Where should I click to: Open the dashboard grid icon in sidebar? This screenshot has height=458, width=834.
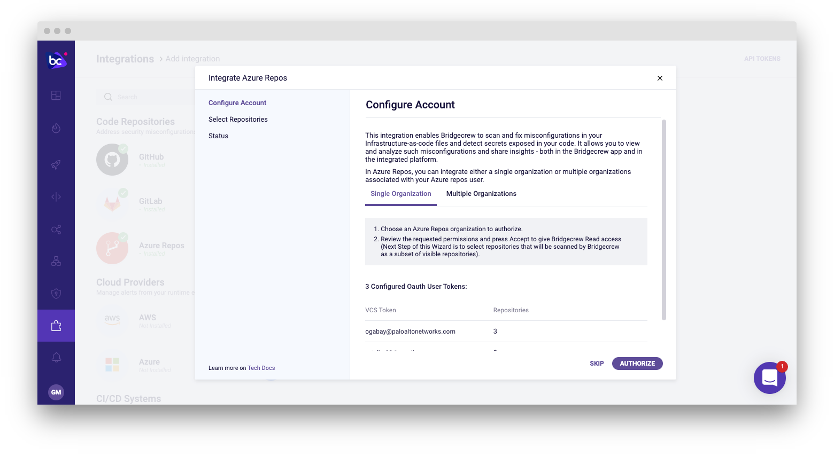[x=56, y=96]
